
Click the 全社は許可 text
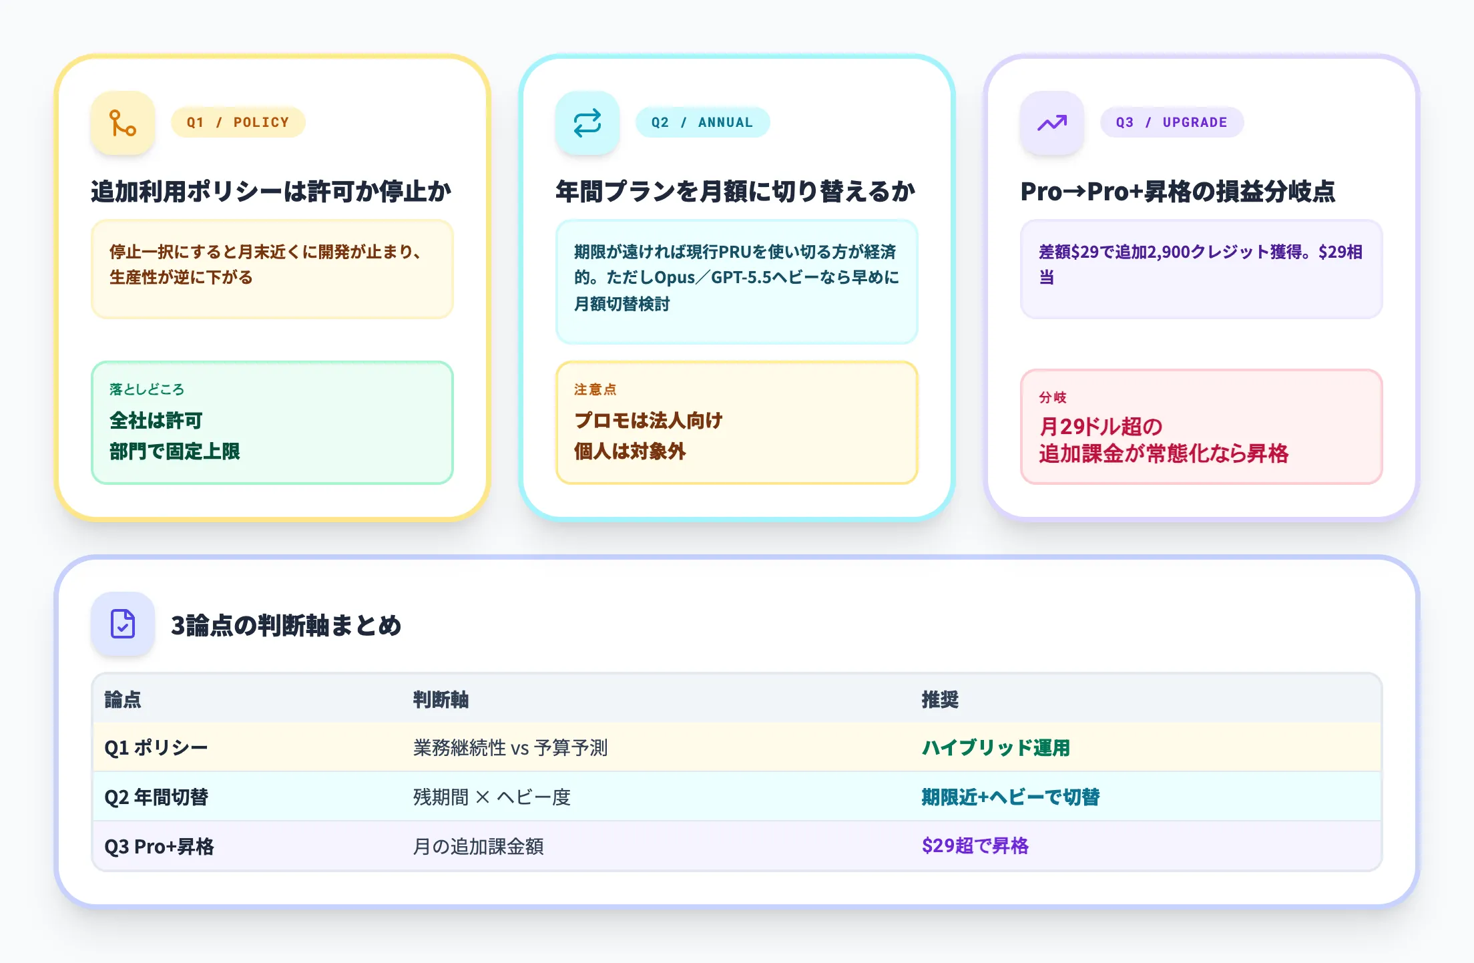[156, 420]
